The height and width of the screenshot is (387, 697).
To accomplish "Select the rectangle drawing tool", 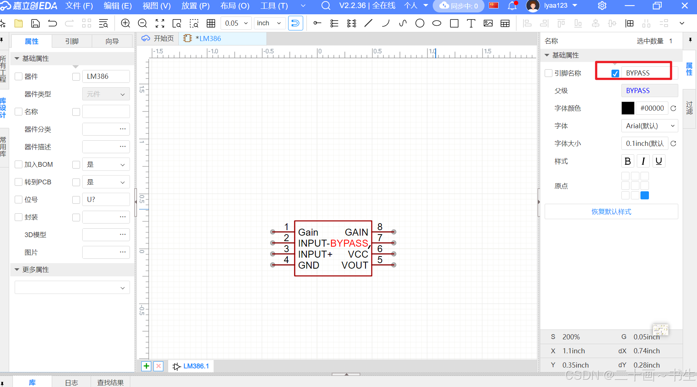I will tap(454, 23).
